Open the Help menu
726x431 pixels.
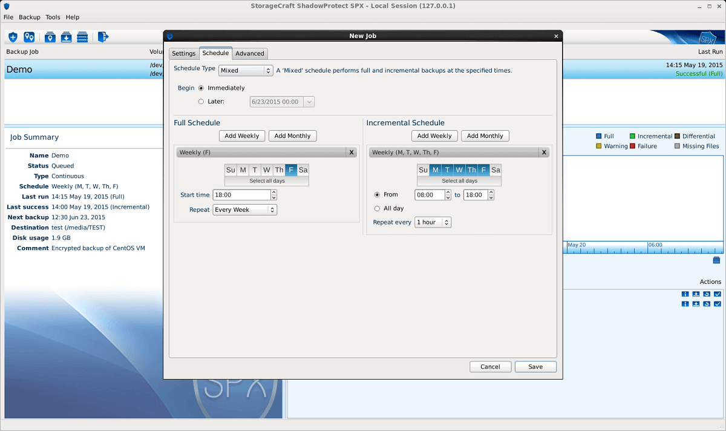tap(73, 18)
